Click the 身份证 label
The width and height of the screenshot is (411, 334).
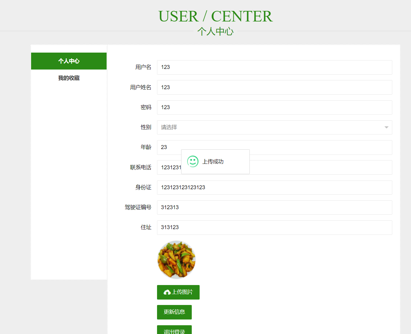(143, 187)
